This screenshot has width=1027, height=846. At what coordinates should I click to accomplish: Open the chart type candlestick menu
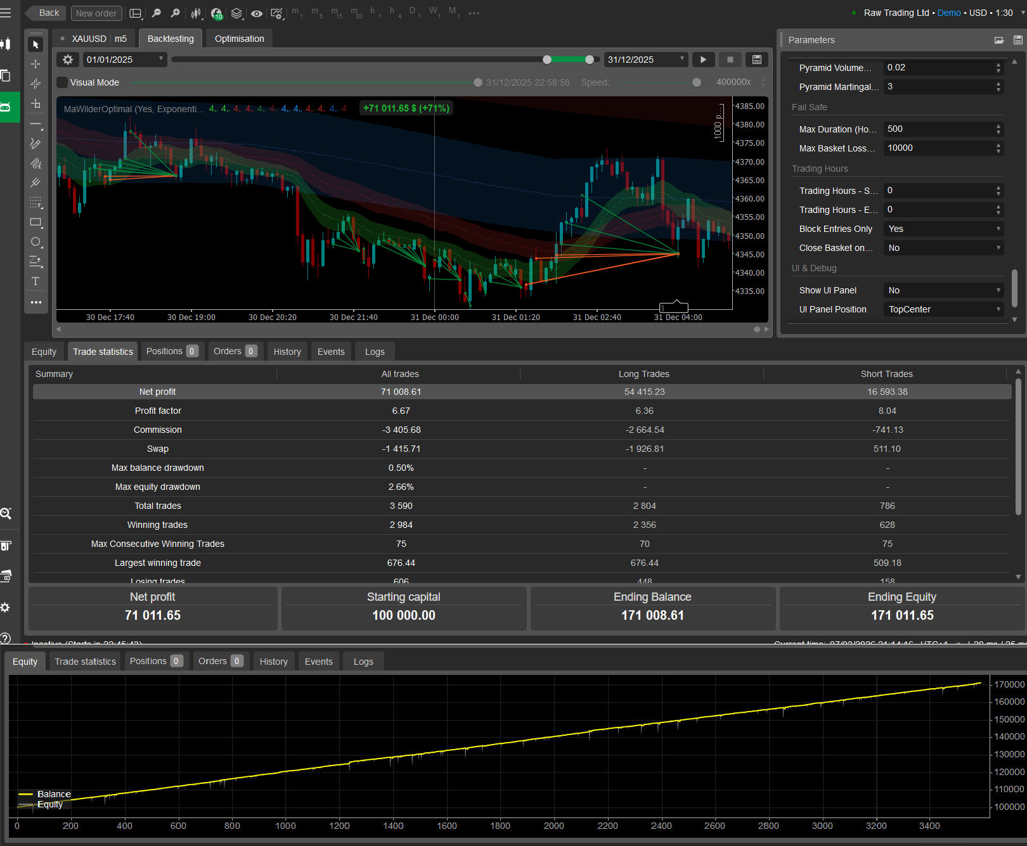[196, 13]
